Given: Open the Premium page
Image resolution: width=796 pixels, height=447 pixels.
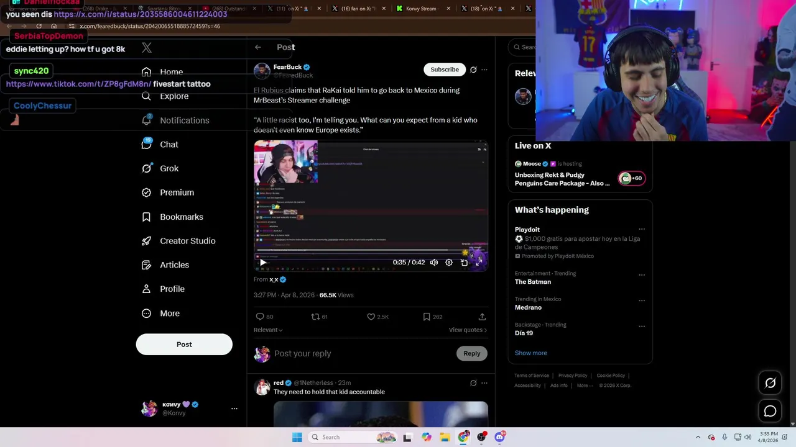Looking at the screenshot, I should [x=168, y=192].
